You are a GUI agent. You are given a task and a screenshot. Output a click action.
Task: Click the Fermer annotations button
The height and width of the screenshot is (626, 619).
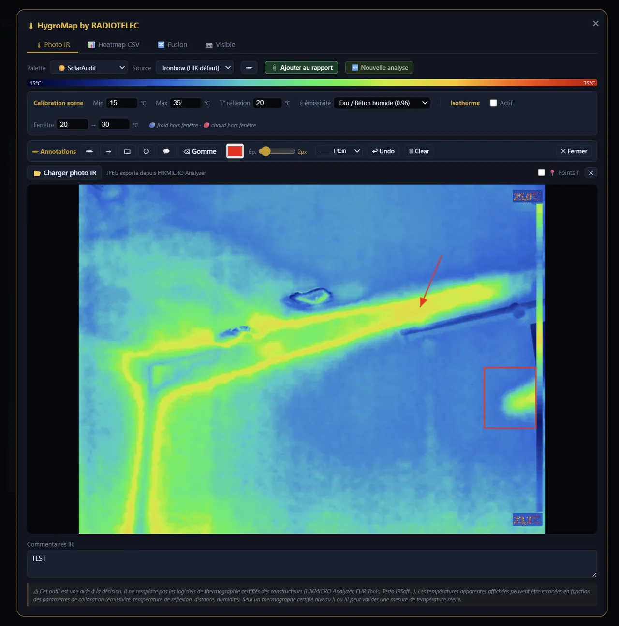click(x=574, y=151)
